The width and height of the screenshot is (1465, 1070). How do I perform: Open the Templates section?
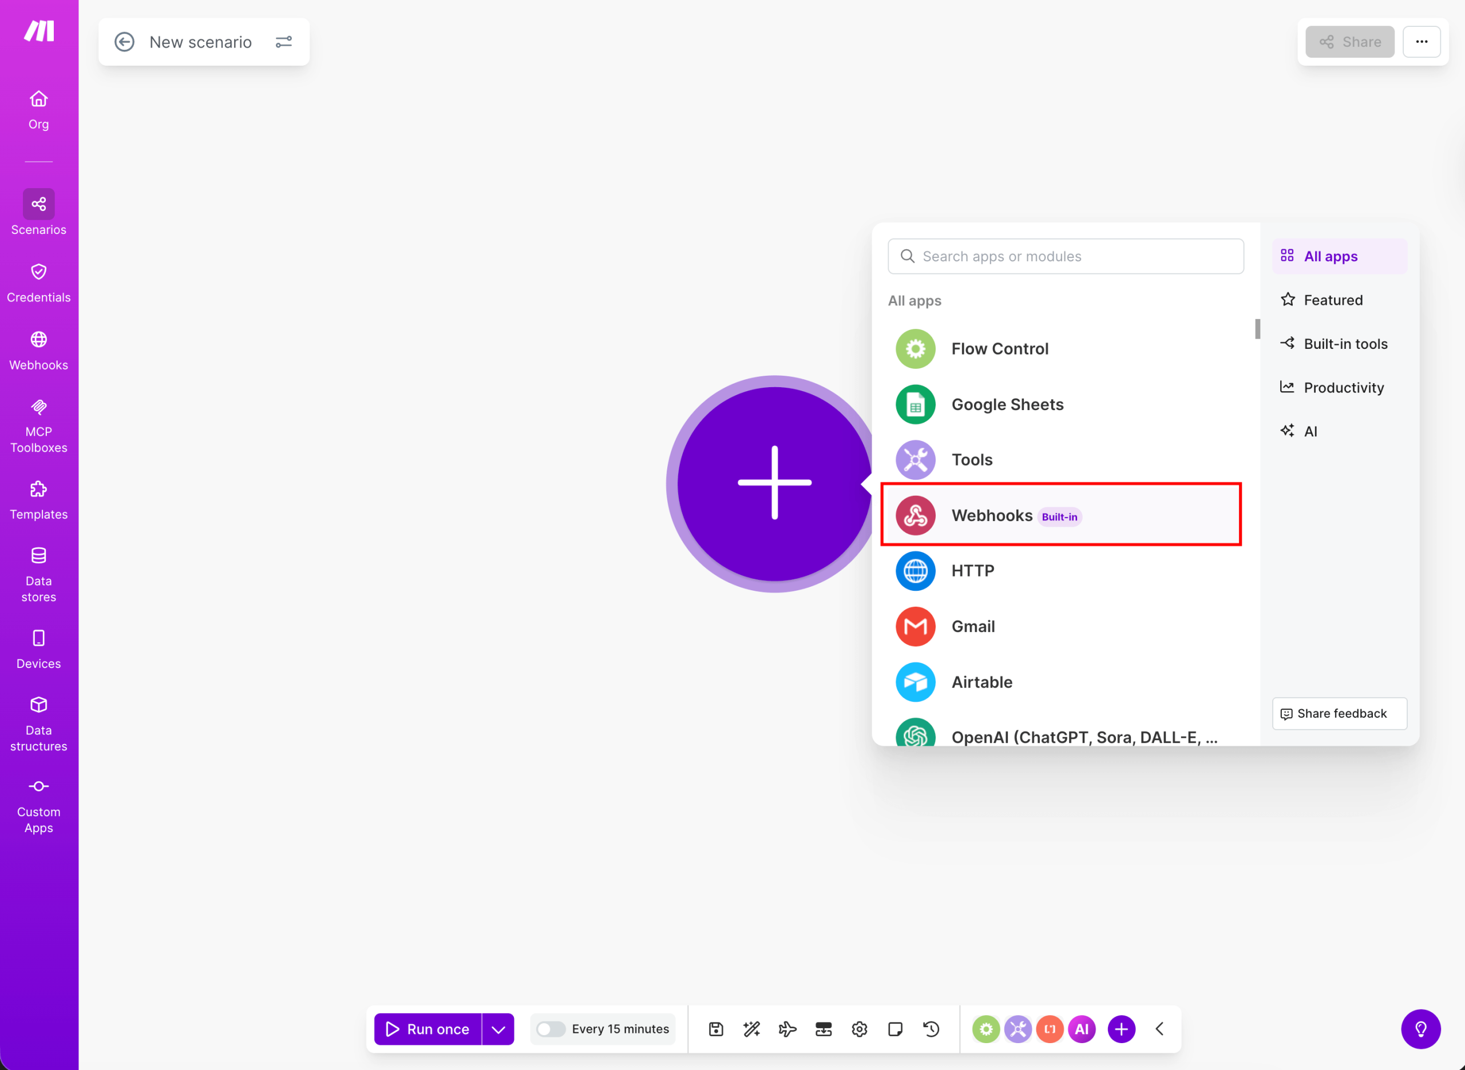point(39,500)
